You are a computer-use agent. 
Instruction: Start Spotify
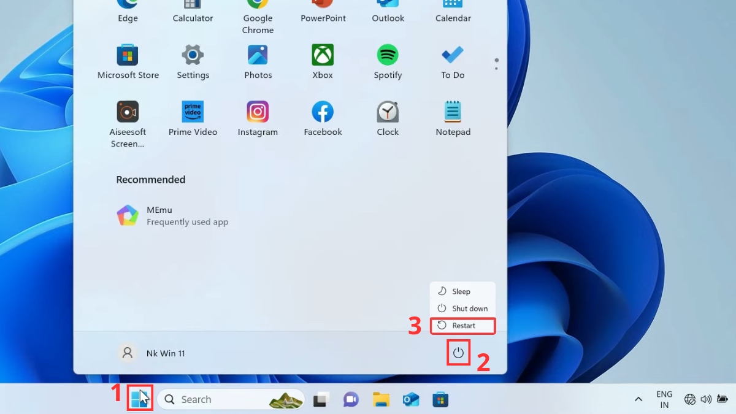[387, 56]
